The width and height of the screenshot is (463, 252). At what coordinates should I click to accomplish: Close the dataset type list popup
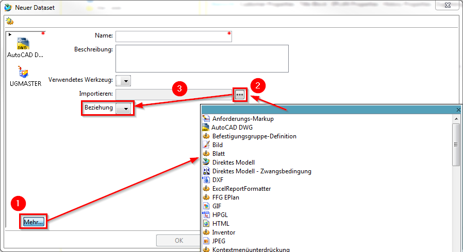[458, 110]
